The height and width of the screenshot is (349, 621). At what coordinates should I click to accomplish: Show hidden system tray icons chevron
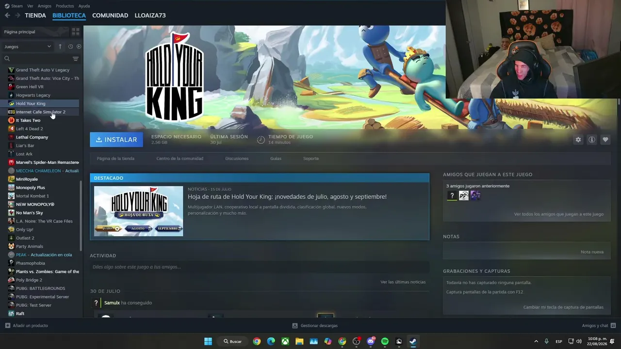pyautogui.click(x=536, y=341)
